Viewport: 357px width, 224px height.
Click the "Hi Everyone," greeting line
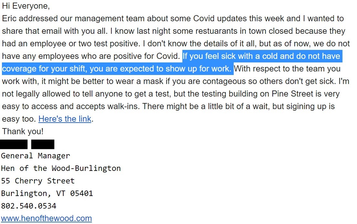(x=26, y=6)
